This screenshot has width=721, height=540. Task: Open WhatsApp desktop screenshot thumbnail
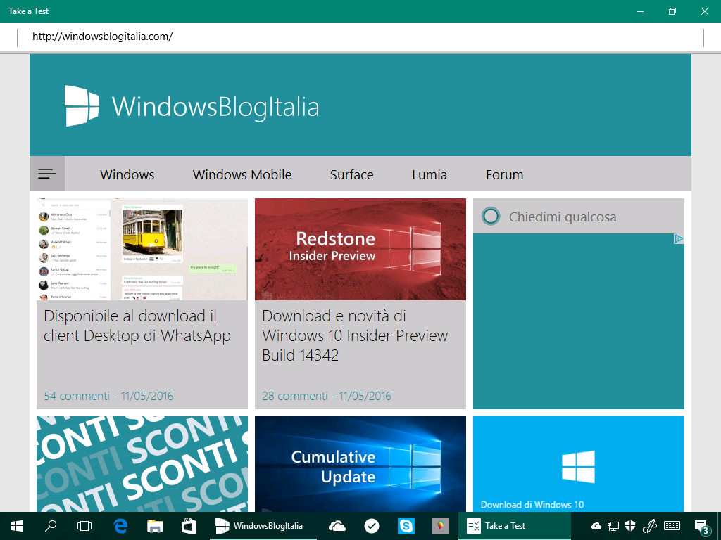coord(142,250)
